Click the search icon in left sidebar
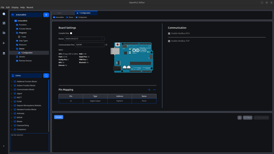The height and width of the screenshot is (154, 274). click(4, 14)
